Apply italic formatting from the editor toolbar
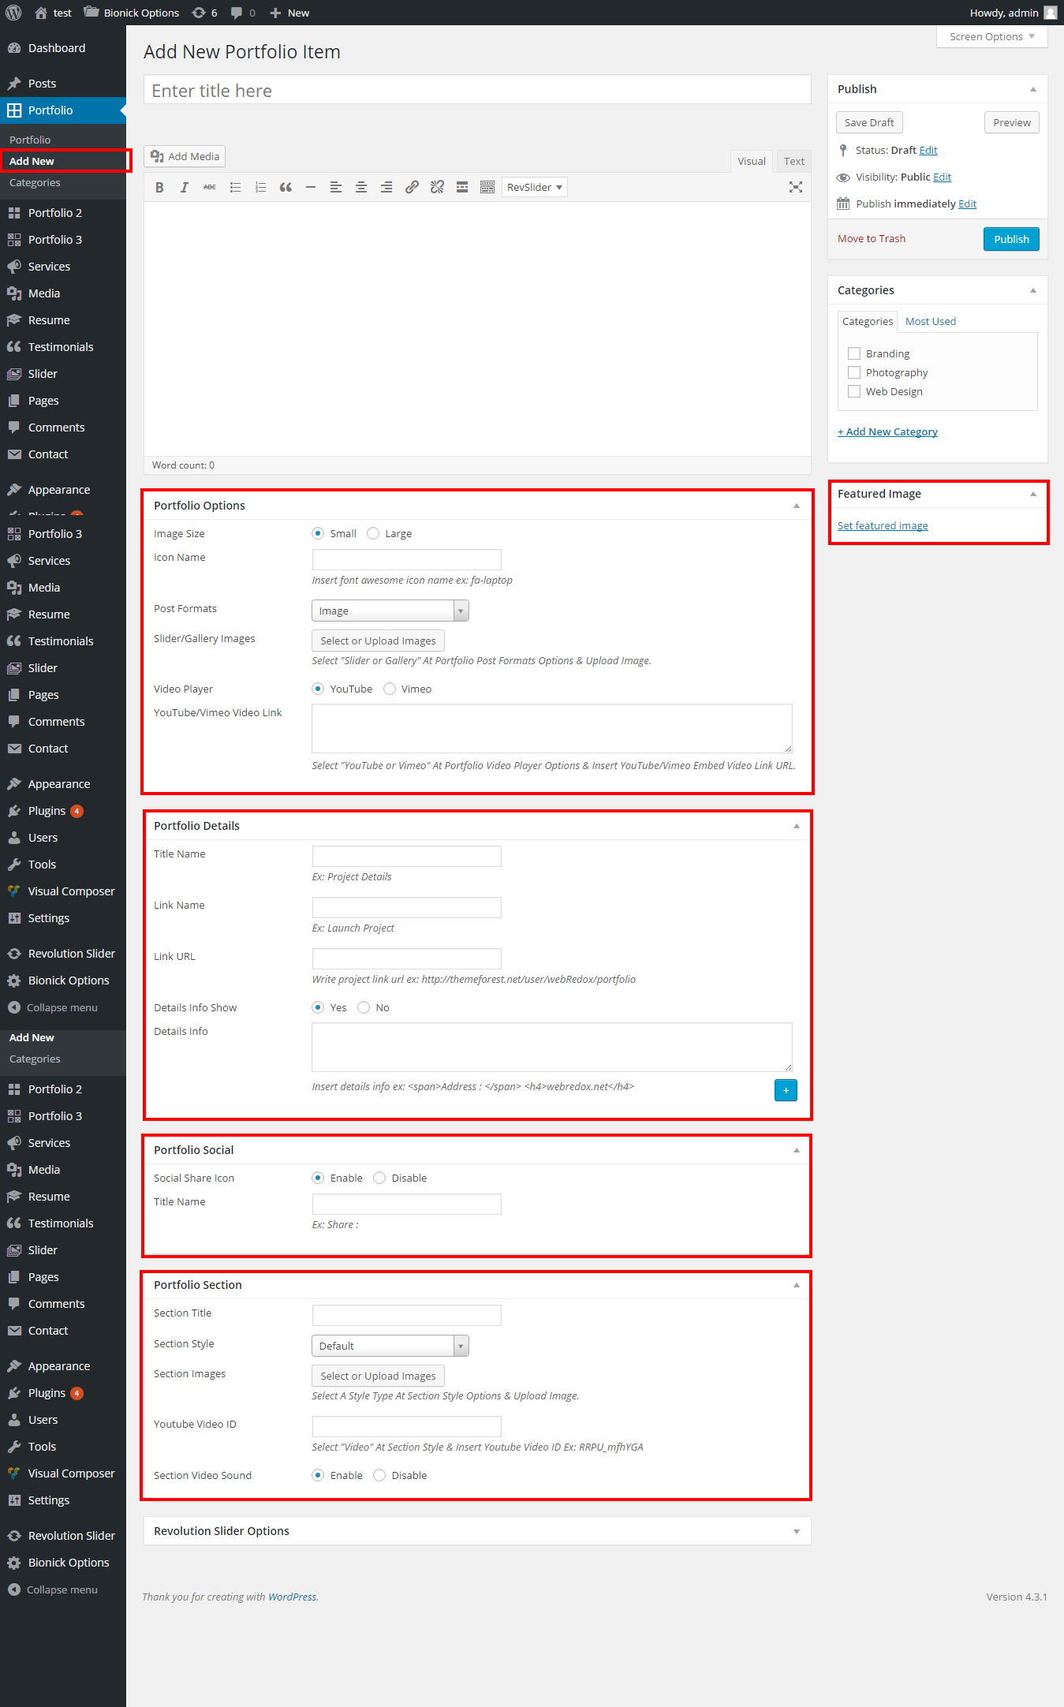The image size is (1064, 1707). 185,188
